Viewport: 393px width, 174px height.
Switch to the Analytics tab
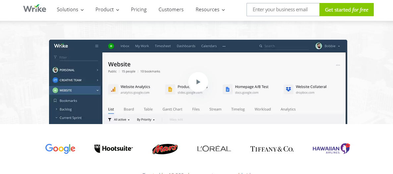(288, 109)
